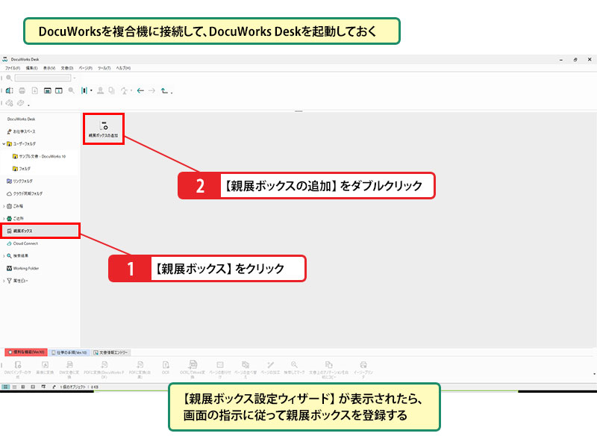Click the document download icon in toolbar
Image resolution: width=597 pixels, height=448 pixels.
34,90
